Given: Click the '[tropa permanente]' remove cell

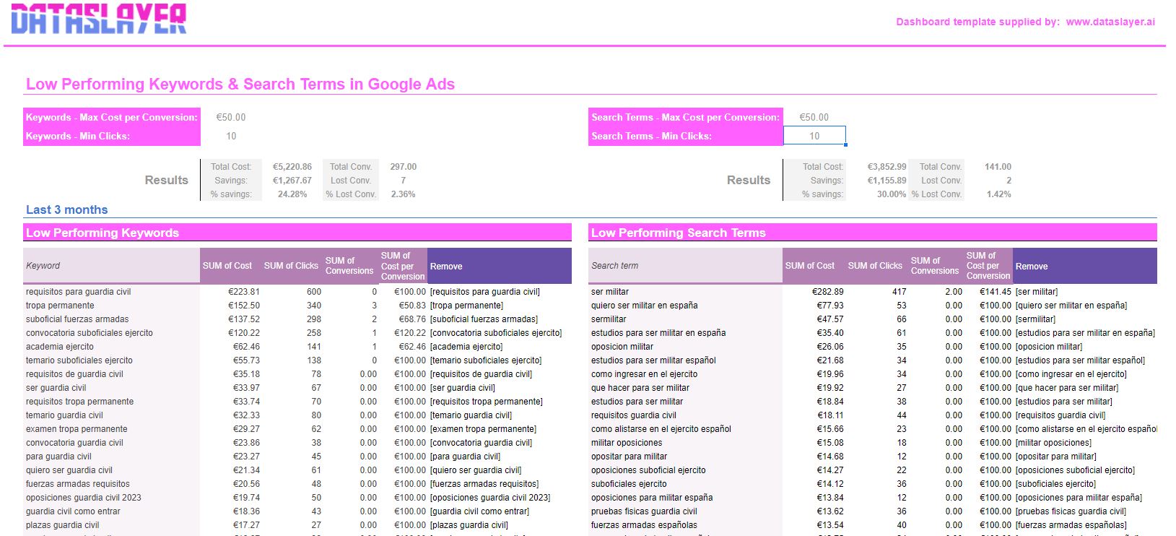Looking at the screenshot, I should (x=466, y=306).
